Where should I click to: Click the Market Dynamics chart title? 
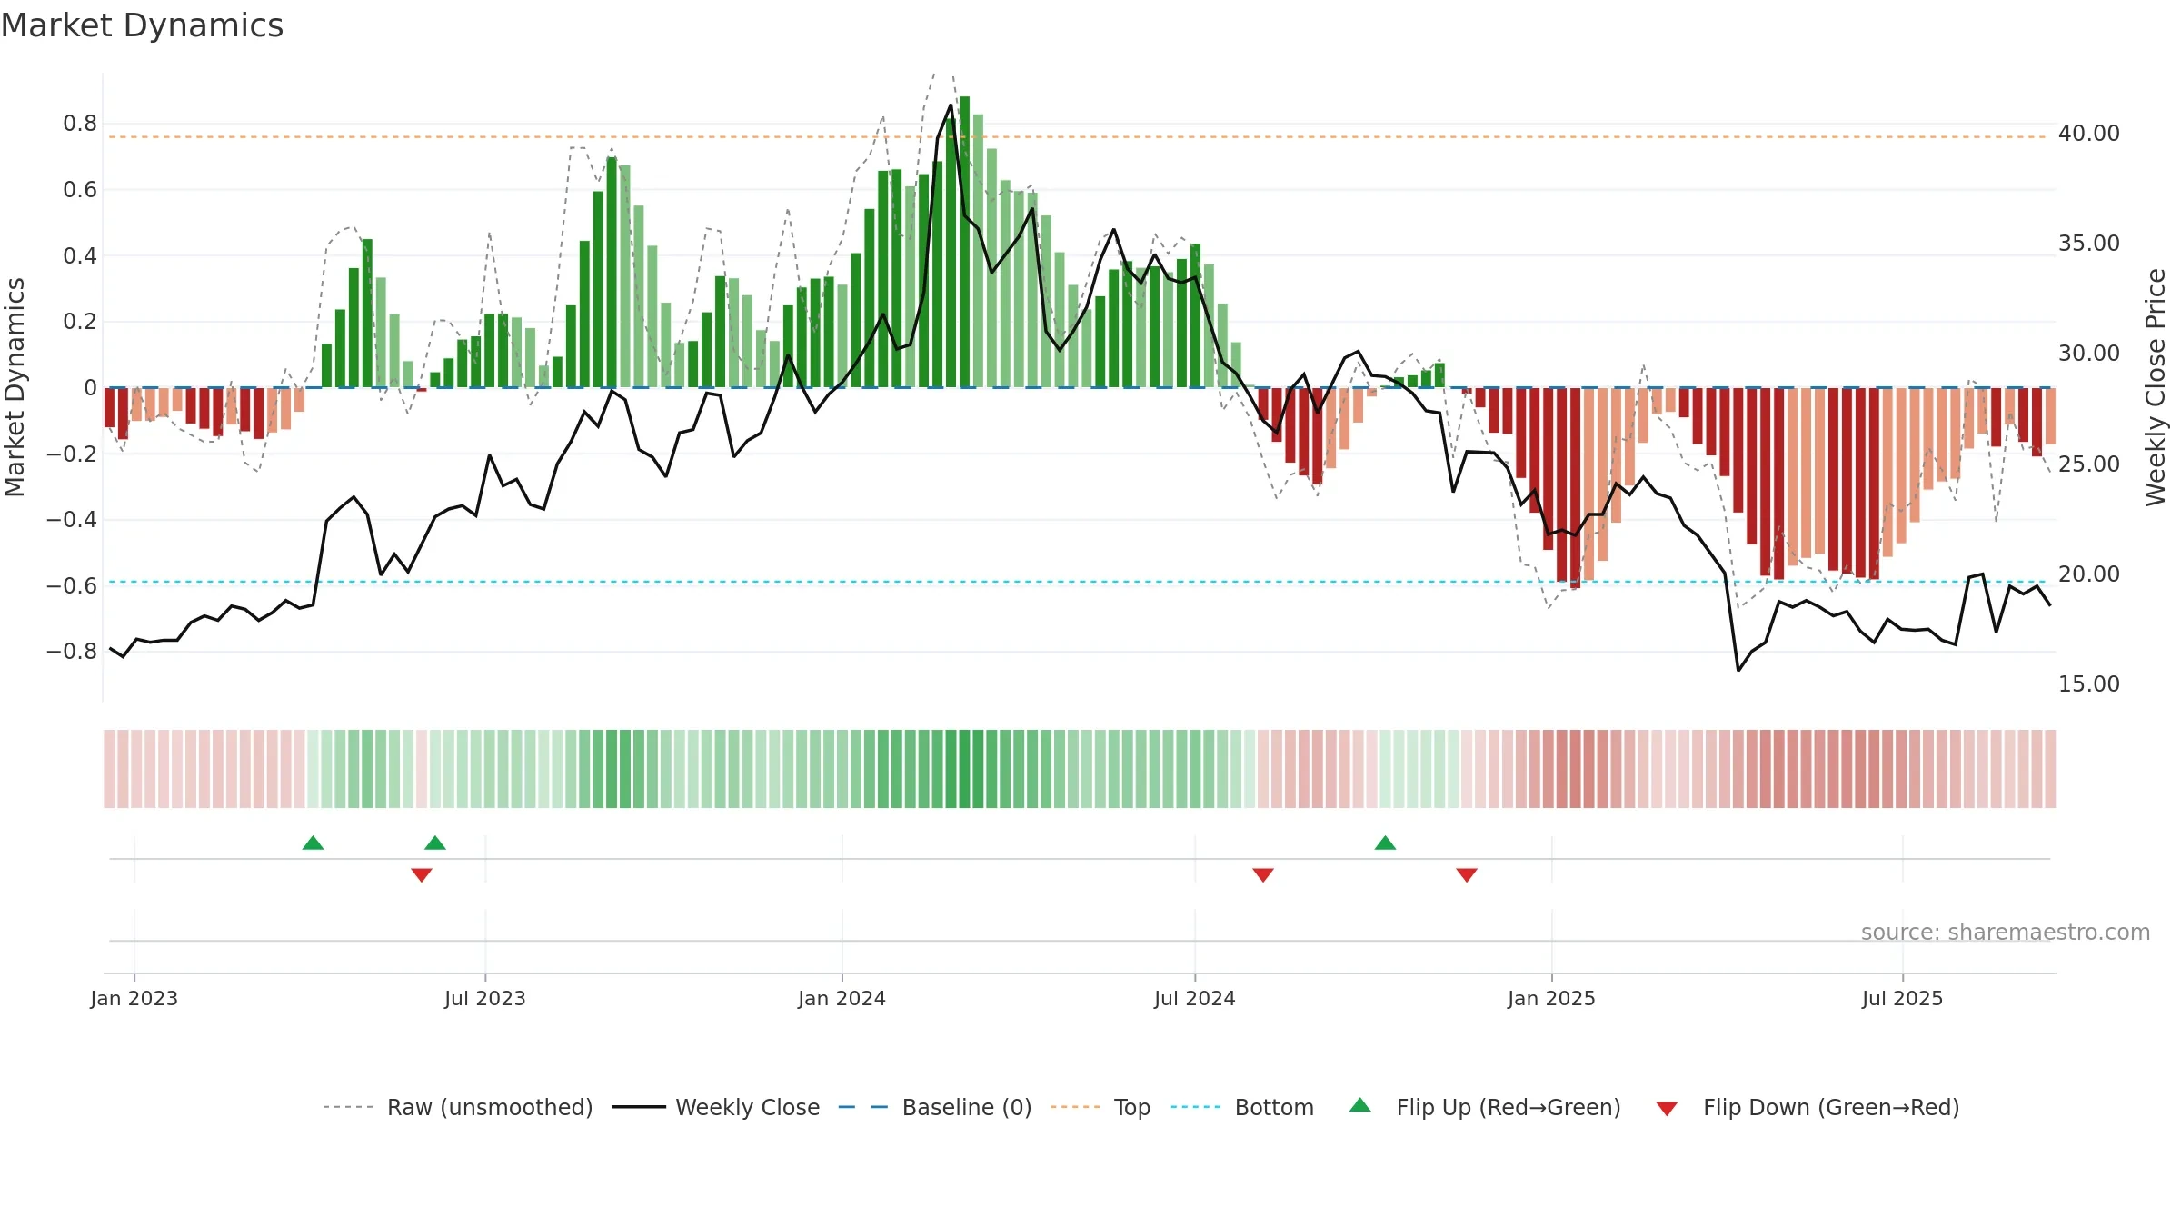tap(142, 25)
